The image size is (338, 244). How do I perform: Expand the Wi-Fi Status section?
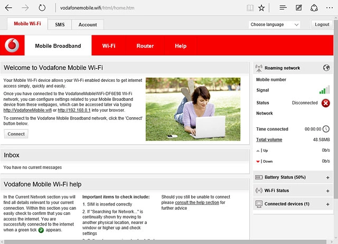click(327, 191)
